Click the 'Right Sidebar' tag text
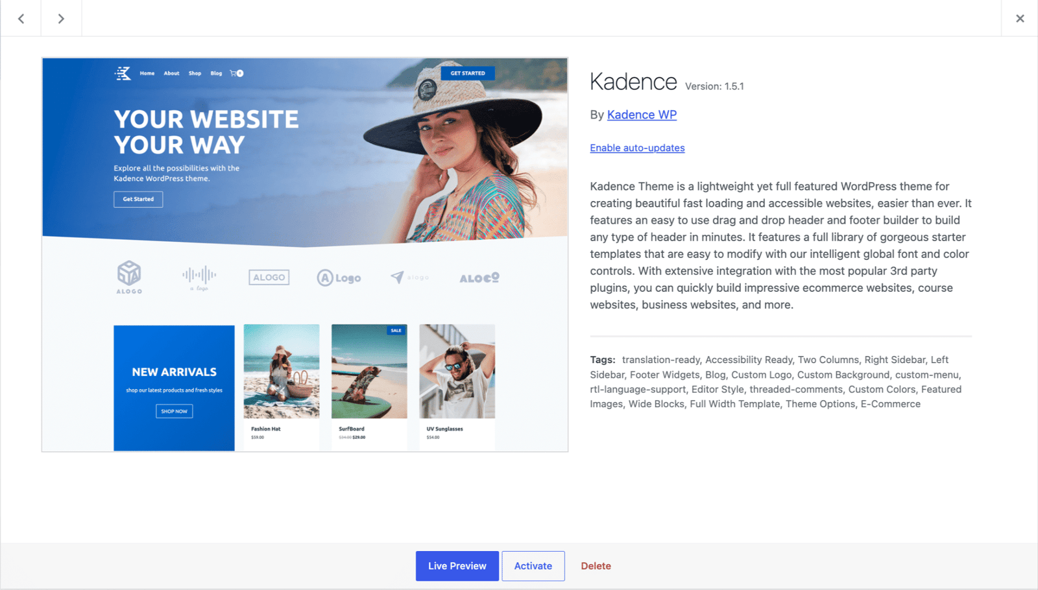The height and width of the screenshot is (590, 1038). (895, 360)
